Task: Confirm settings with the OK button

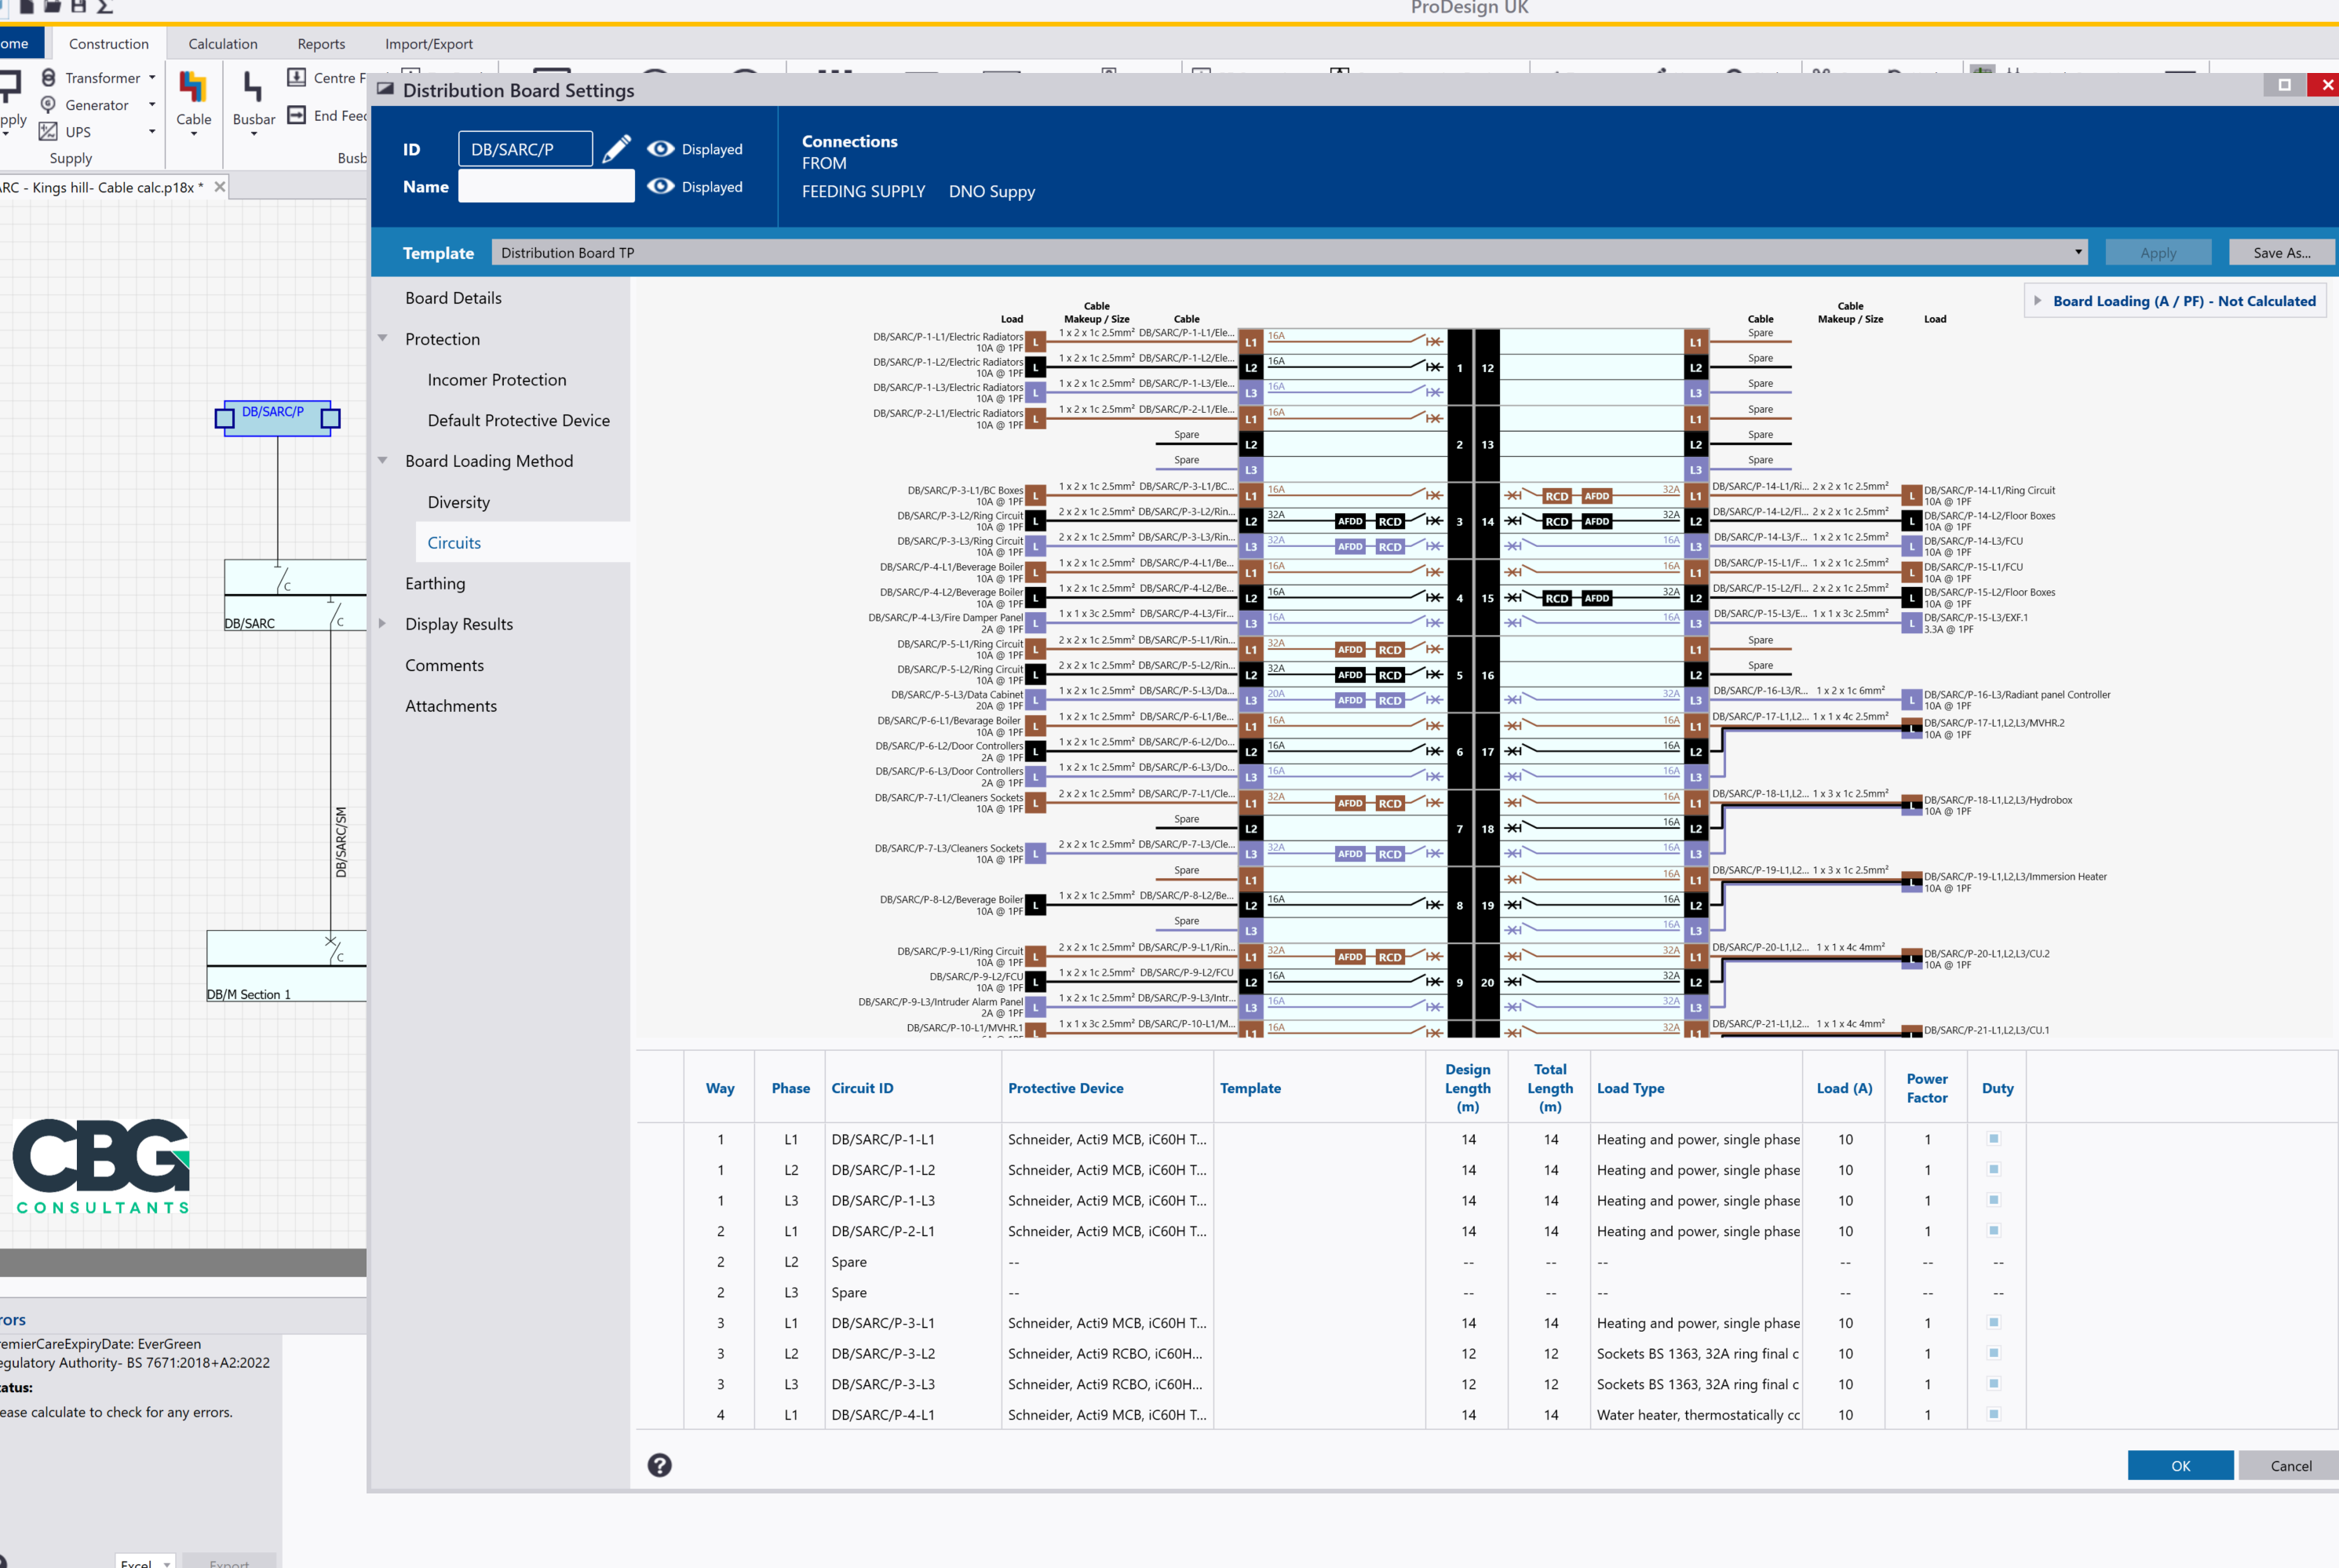Action: (2181, 1465)
